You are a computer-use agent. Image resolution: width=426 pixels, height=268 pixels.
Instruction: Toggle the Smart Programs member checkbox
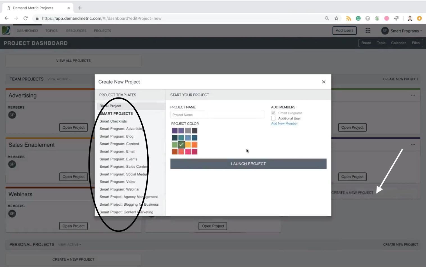tap(273, 113)
